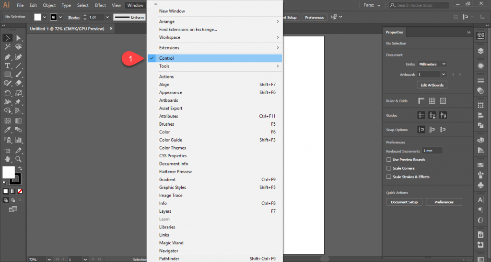Click the None red-slash swatch in toolbox

point(20,191)
